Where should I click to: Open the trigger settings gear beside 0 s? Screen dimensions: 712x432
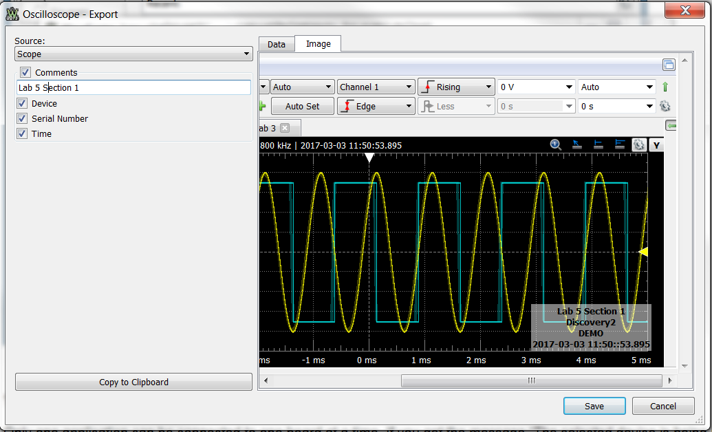tap(664, 106)
